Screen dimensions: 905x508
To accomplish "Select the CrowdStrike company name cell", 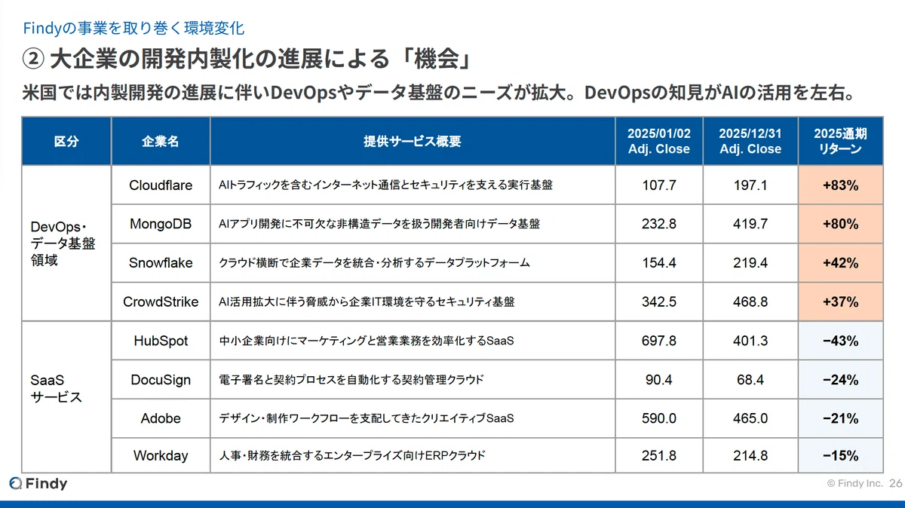I will 161,302.
